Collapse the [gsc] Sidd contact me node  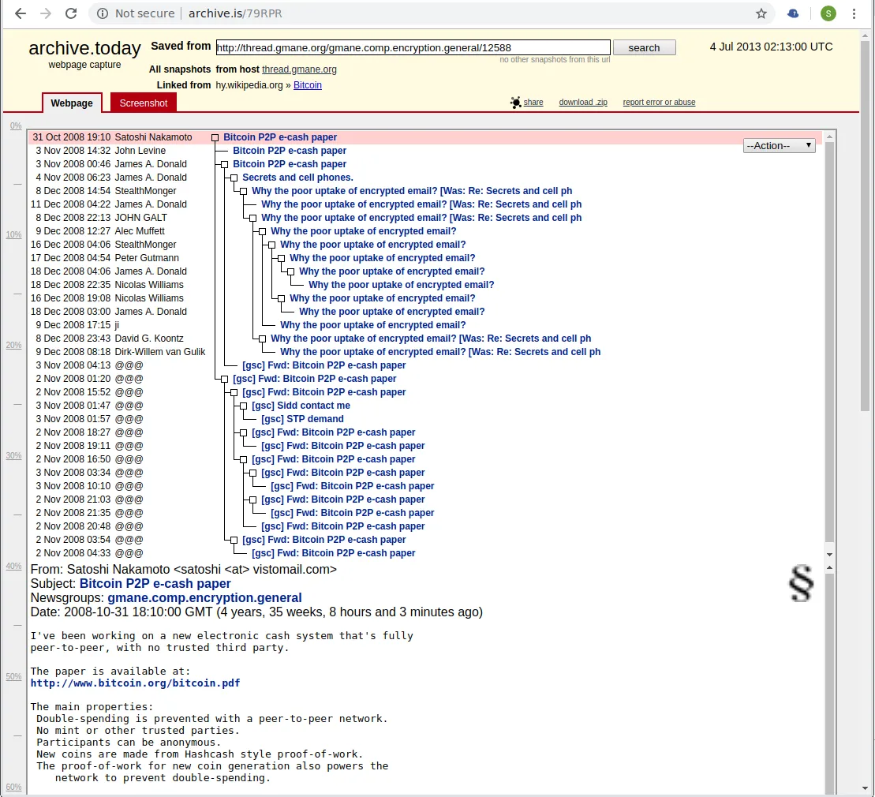click(x=243, y=406)
